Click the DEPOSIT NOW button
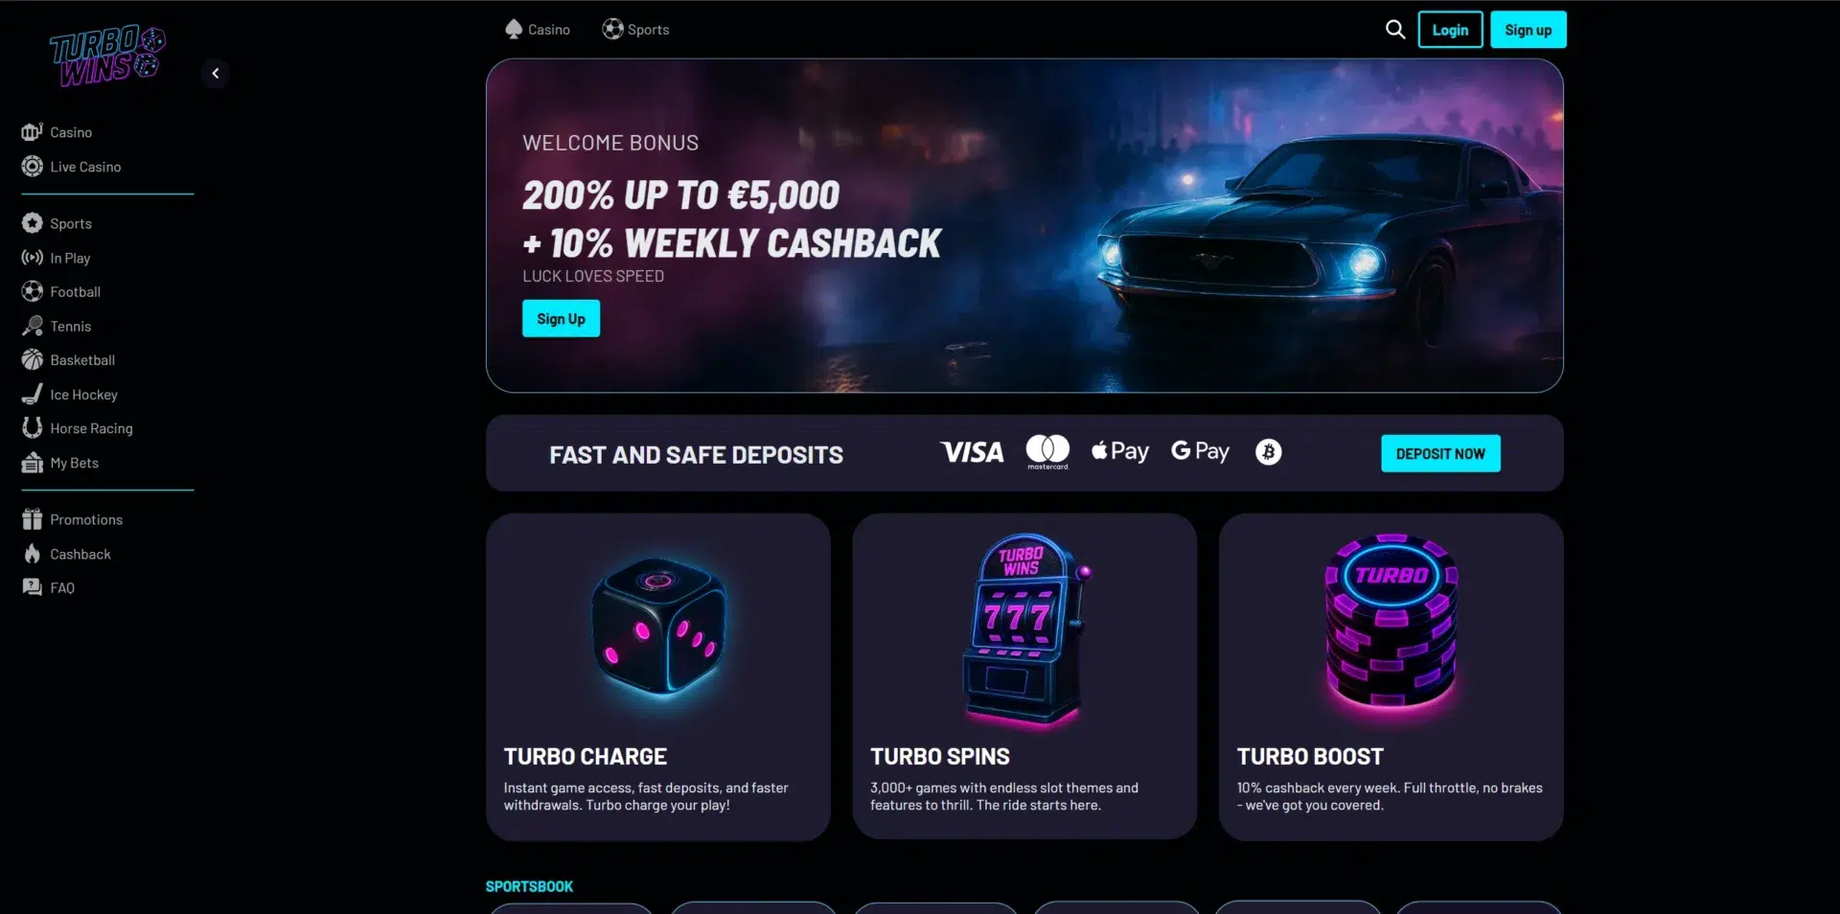Image resolution: width=1840 pixels, height=914 pixels. (1440, 454)
